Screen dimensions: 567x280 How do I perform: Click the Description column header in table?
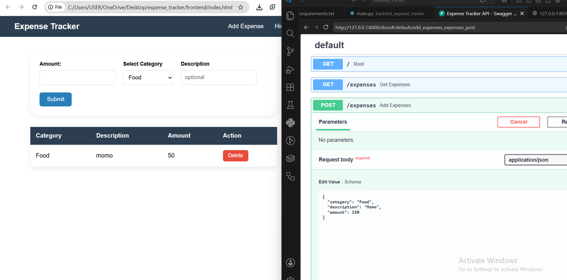click(112, 136)
